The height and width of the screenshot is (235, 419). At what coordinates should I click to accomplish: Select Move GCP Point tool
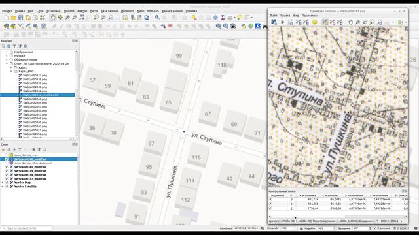340,22
